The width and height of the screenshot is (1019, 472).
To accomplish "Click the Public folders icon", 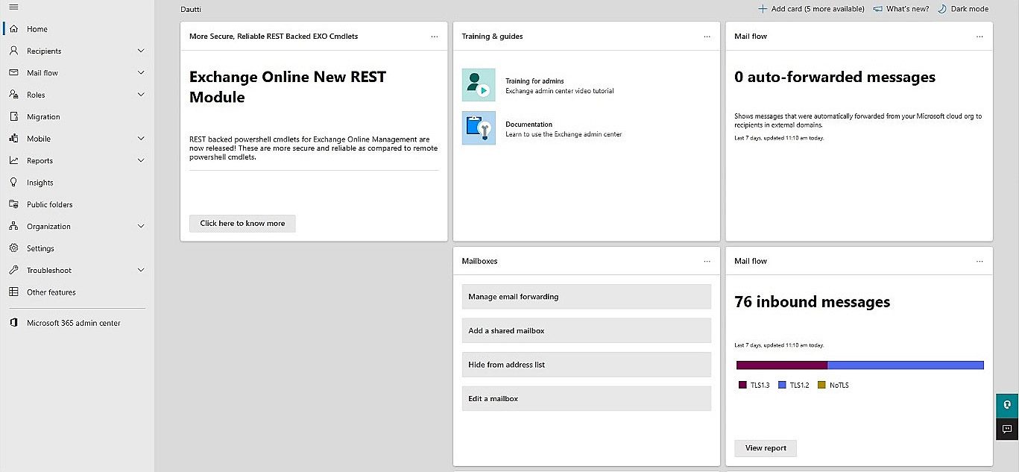I will [x=13, y=204].
